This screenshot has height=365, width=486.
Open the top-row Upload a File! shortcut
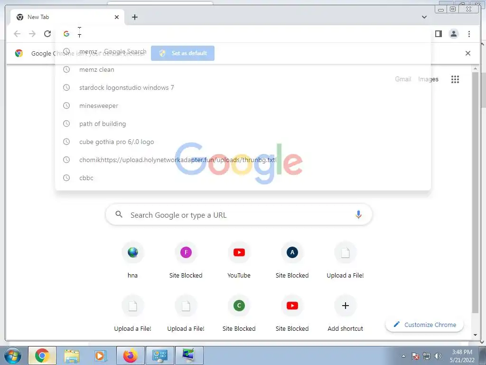click(x=346, y=260)
